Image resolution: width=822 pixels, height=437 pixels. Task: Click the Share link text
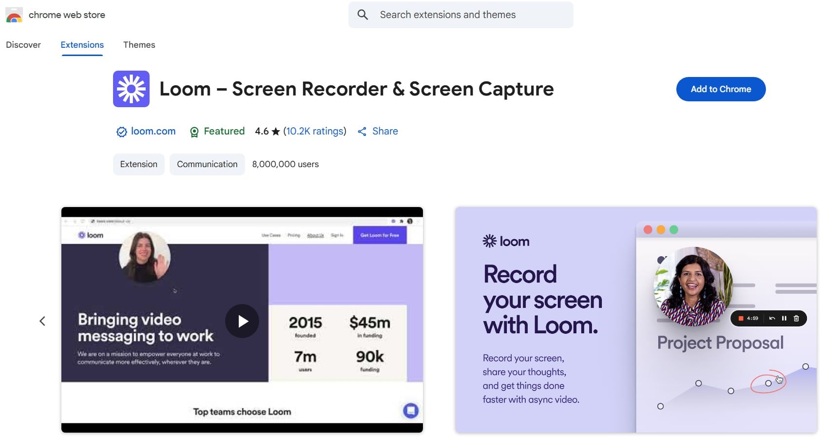click(385, 131)
